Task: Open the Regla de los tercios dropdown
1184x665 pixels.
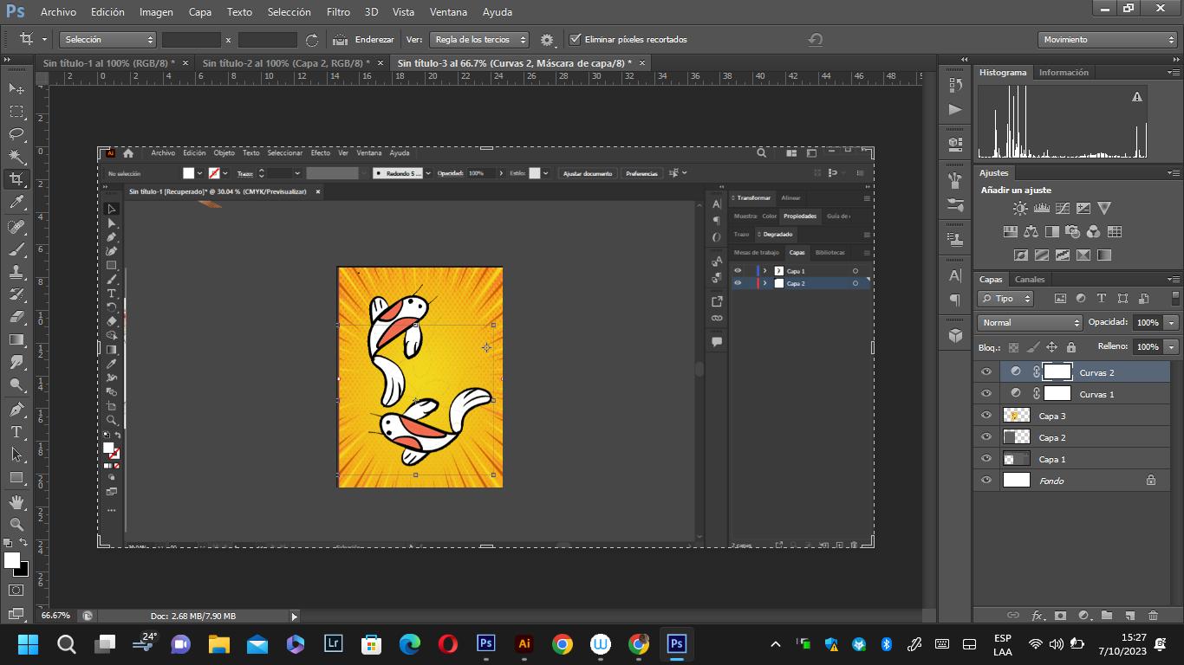Action: (x=478, y=40)
